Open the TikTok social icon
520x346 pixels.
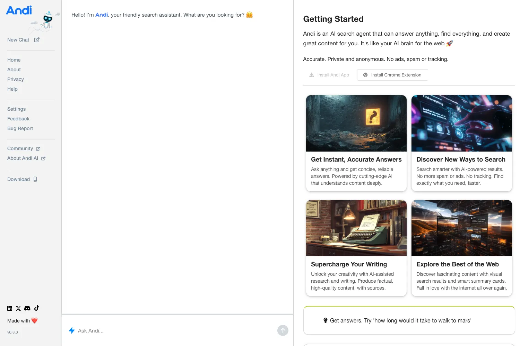pyautogui.click(x=37, y=308)
